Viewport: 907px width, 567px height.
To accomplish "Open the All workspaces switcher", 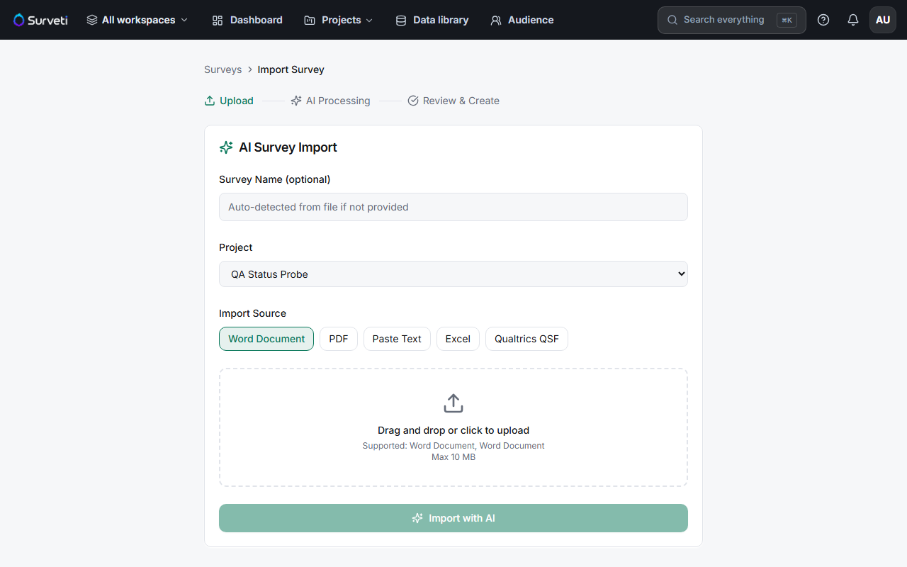I will click(137, 20).
